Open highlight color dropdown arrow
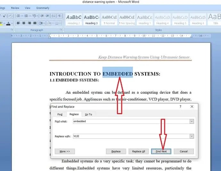Image resolution: width=221 pixels, height=171 pixels. tap(4, 23)
